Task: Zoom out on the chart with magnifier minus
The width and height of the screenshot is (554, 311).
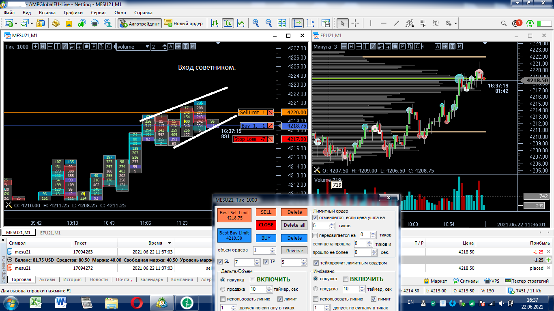Action: (268, 23)
